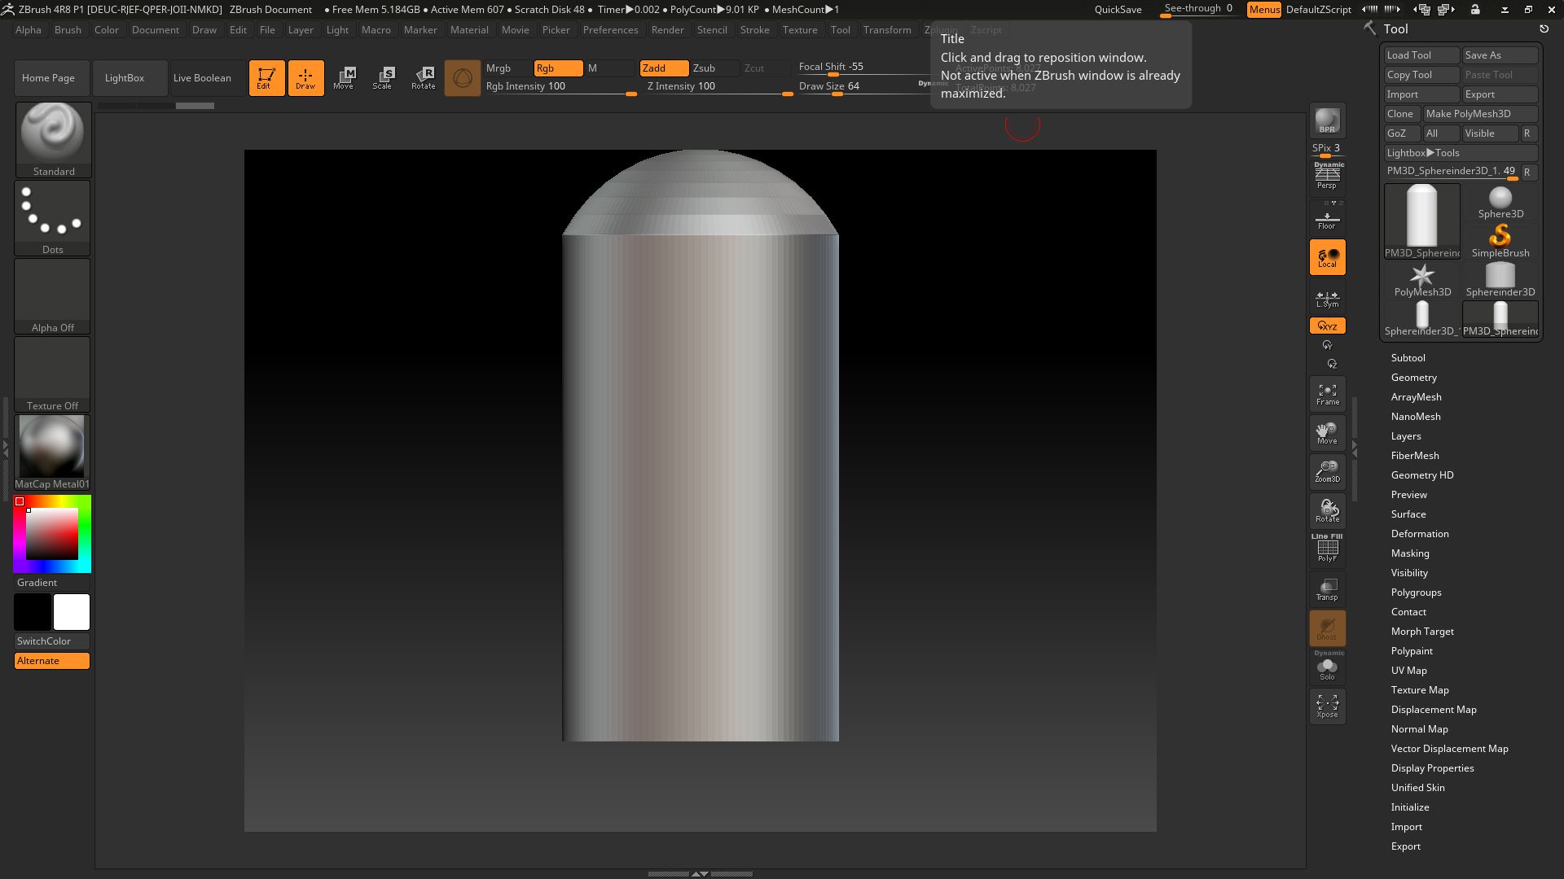This screenshot has width=1564, height=879.
Task: Open the Transform menu
Action: 887,30
